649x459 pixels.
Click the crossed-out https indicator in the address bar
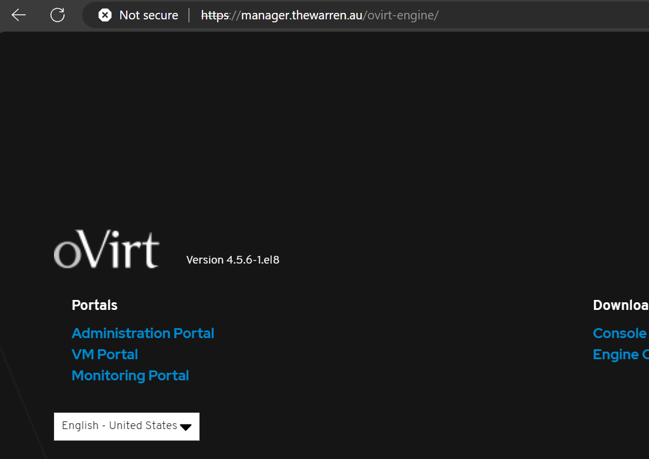(x=215, y=15)
